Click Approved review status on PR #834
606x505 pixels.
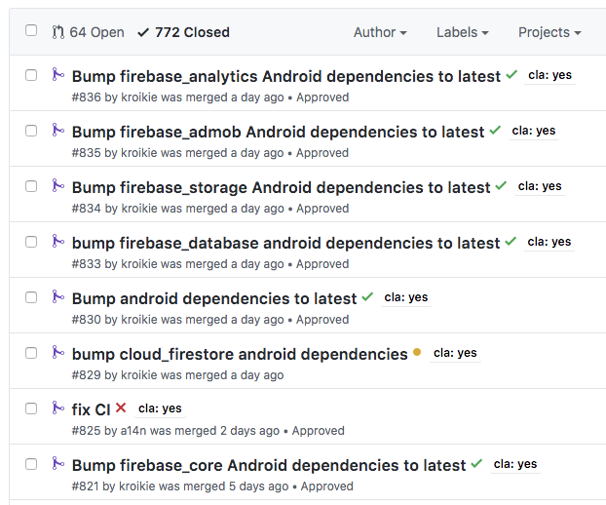tap(322, 209)
